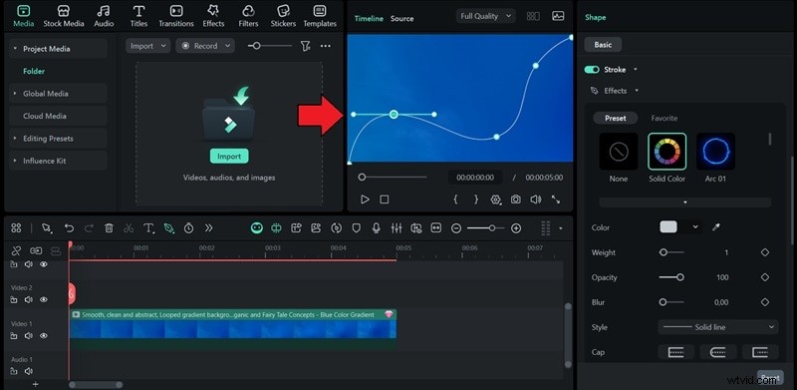Open the Filters tab

(x=248, y=16)
